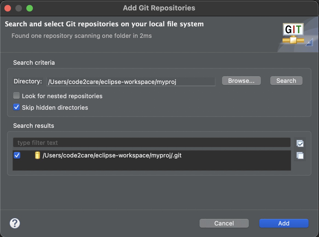Screen dimensions: 319x237
Task: Click the Directory: label
Action: [28, 81]
